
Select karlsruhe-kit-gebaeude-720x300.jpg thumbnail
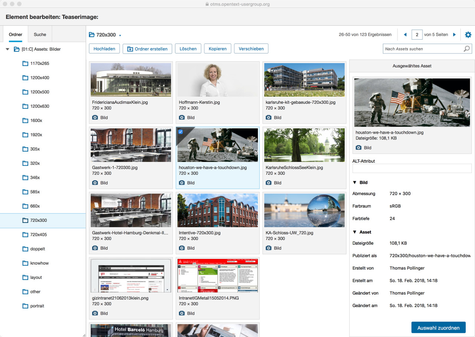304,80
